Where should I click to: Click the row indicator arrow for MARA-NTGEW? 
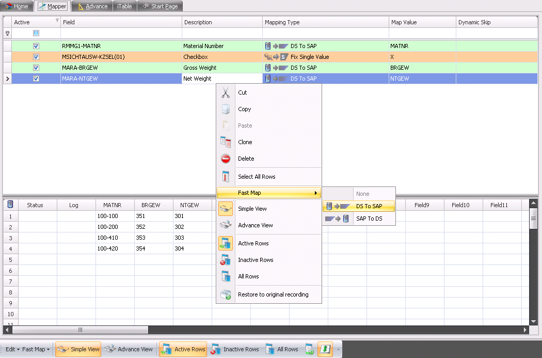pos(7,79)
